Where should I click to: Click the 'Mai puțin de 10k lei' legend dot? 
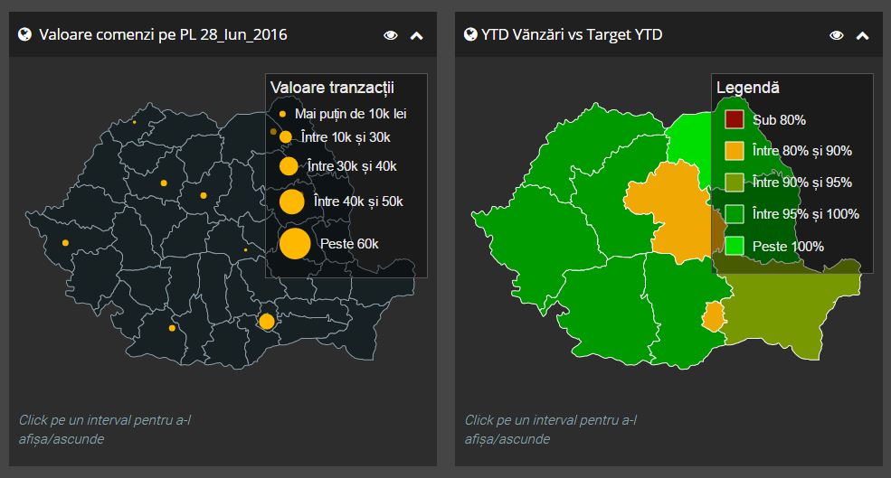283,114
